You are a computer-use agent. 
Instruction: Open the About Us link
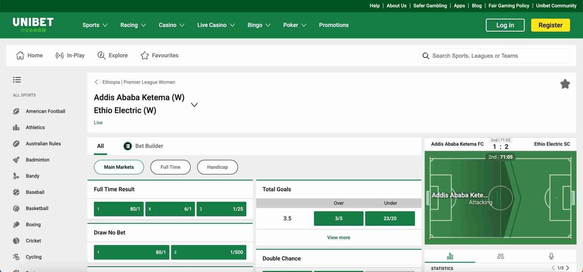[396, 6]
